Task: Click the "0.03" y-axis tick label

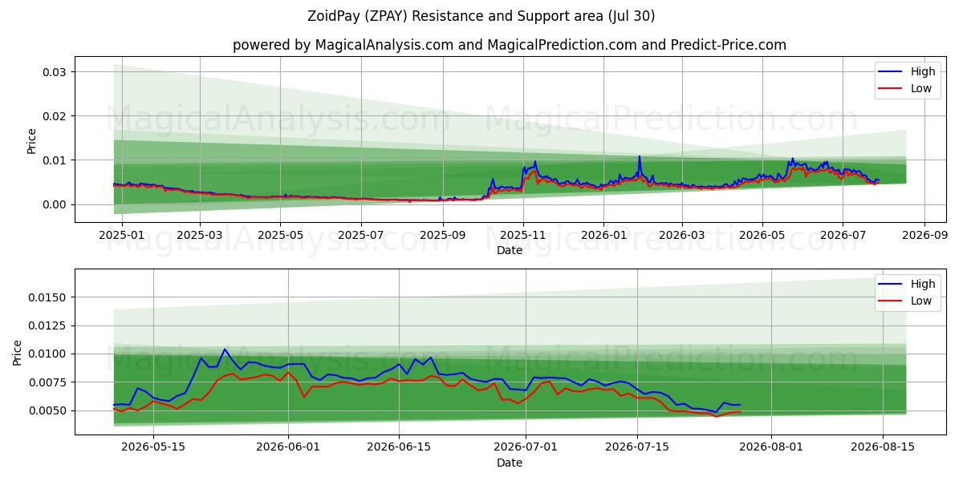Action: (56, 72)
